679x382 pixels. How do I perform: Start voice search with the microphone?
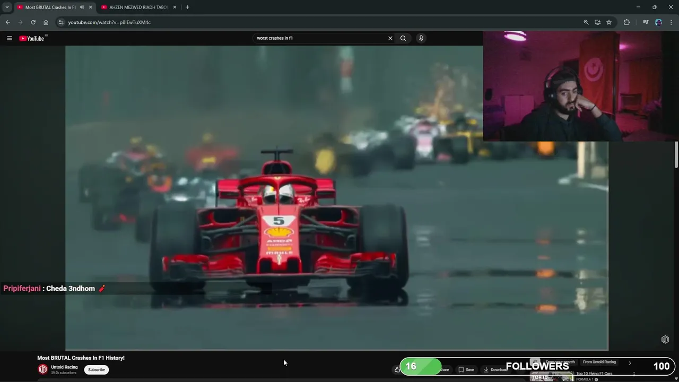pyautogui.click(x=421, y=38)
